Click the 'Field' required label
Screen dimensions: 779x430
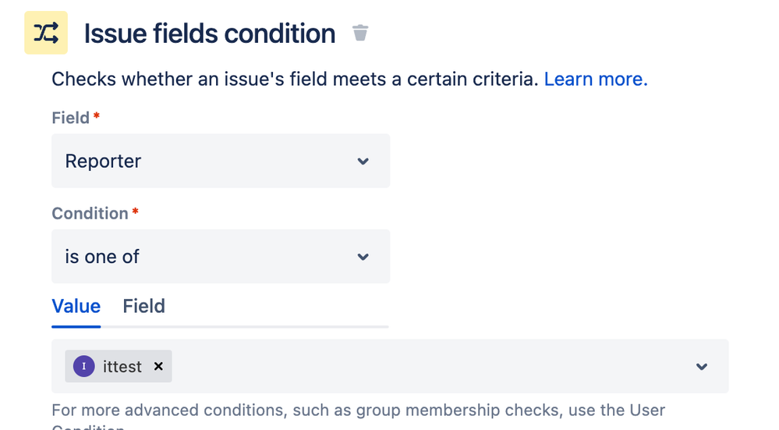click(70, 118)
